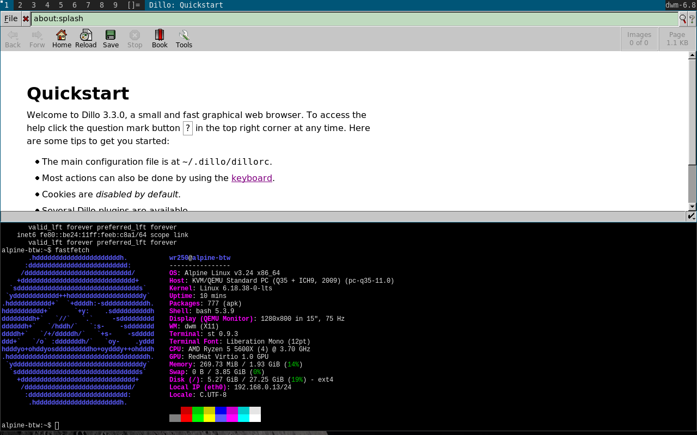Click the 'CPU: AMD Ryzen 5 5600X' line

point(240,350)
